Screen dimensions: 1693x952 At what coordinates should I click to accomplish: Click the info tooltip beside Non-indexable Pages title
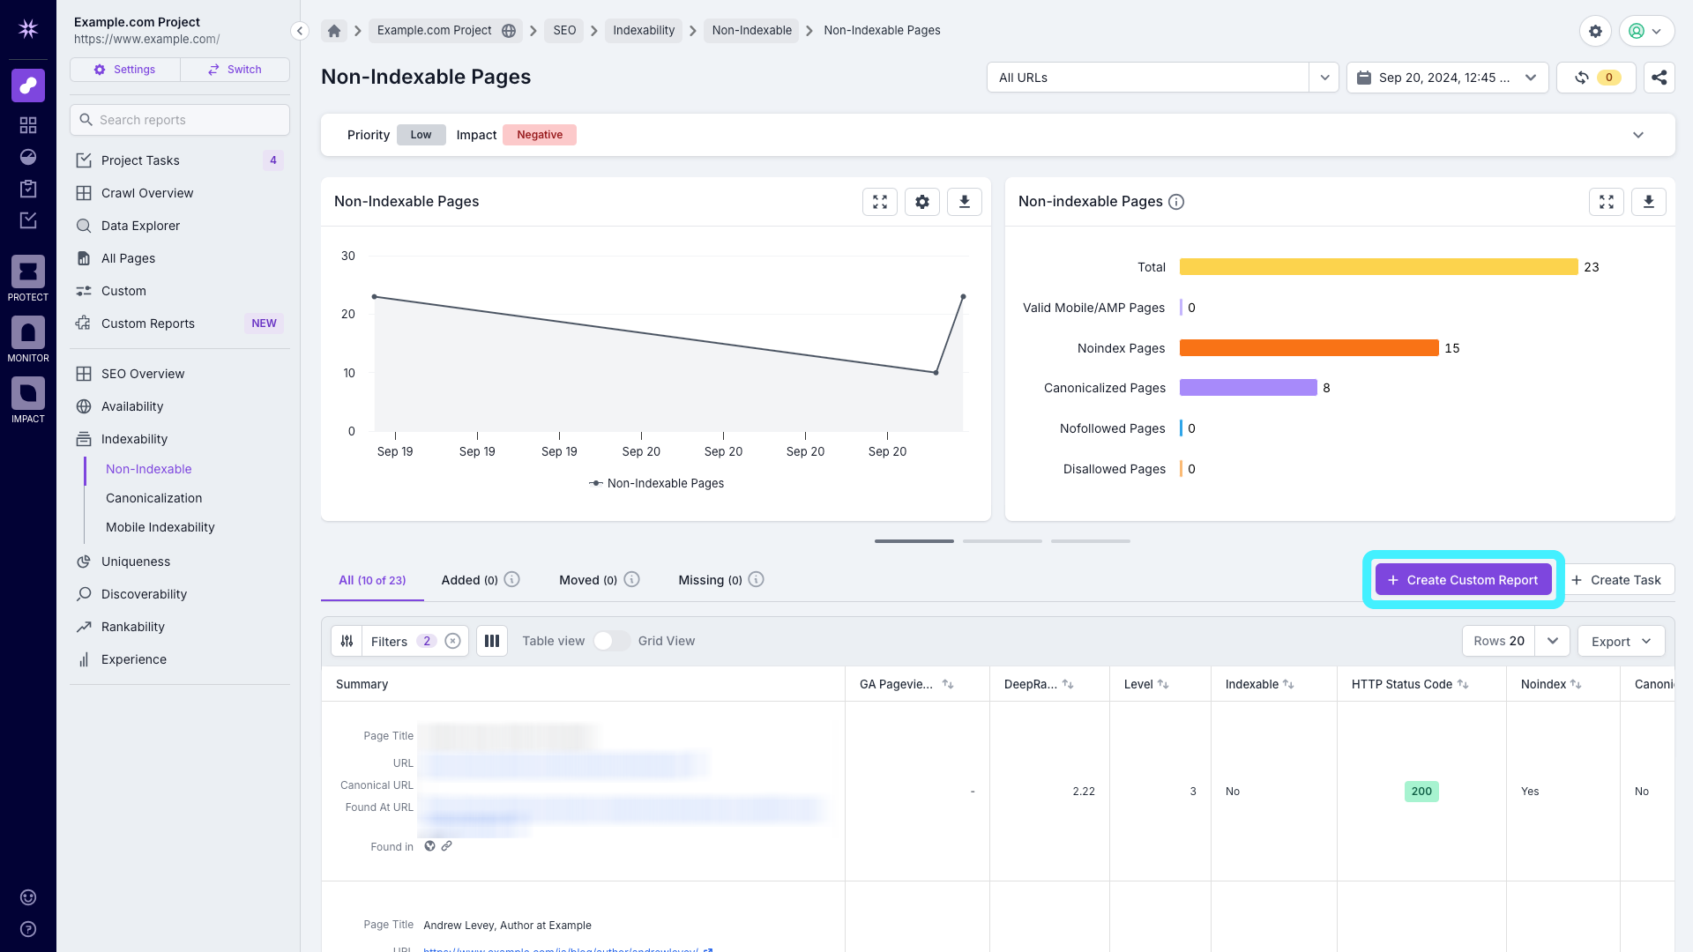click(x=1177, y=201)
